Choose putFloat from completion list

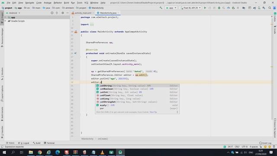137,95
